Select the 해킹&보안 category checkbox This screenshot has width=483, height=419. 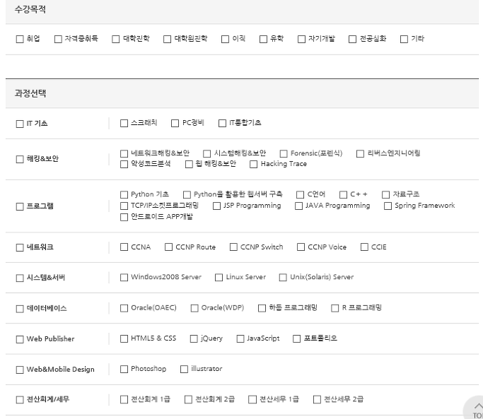(20, 159)
